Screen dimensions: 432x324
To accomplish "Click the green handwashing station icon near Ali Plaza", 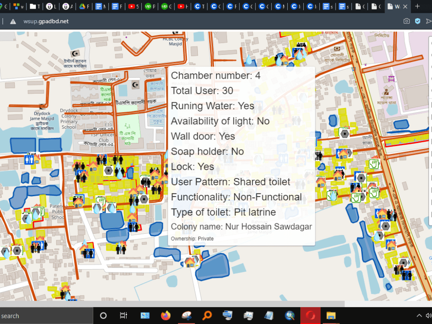I will 374,164.
